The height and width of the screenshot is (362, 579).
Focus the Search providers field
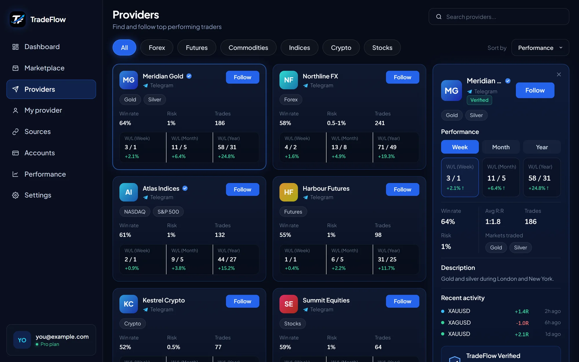[x=499, y=17]
